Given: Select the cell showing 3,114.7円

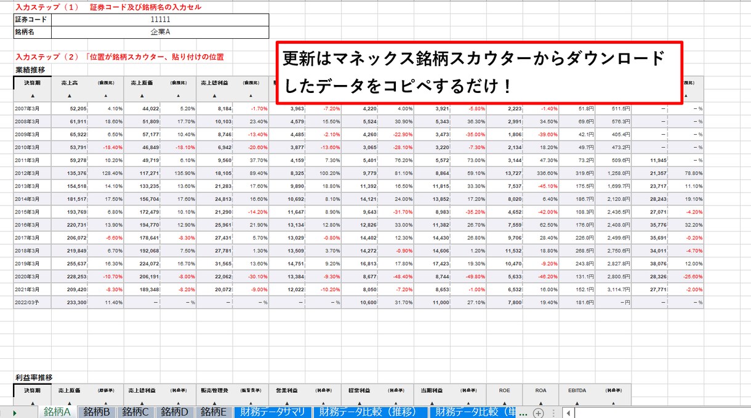Looking at the screenshot, I should pos(614,289).
